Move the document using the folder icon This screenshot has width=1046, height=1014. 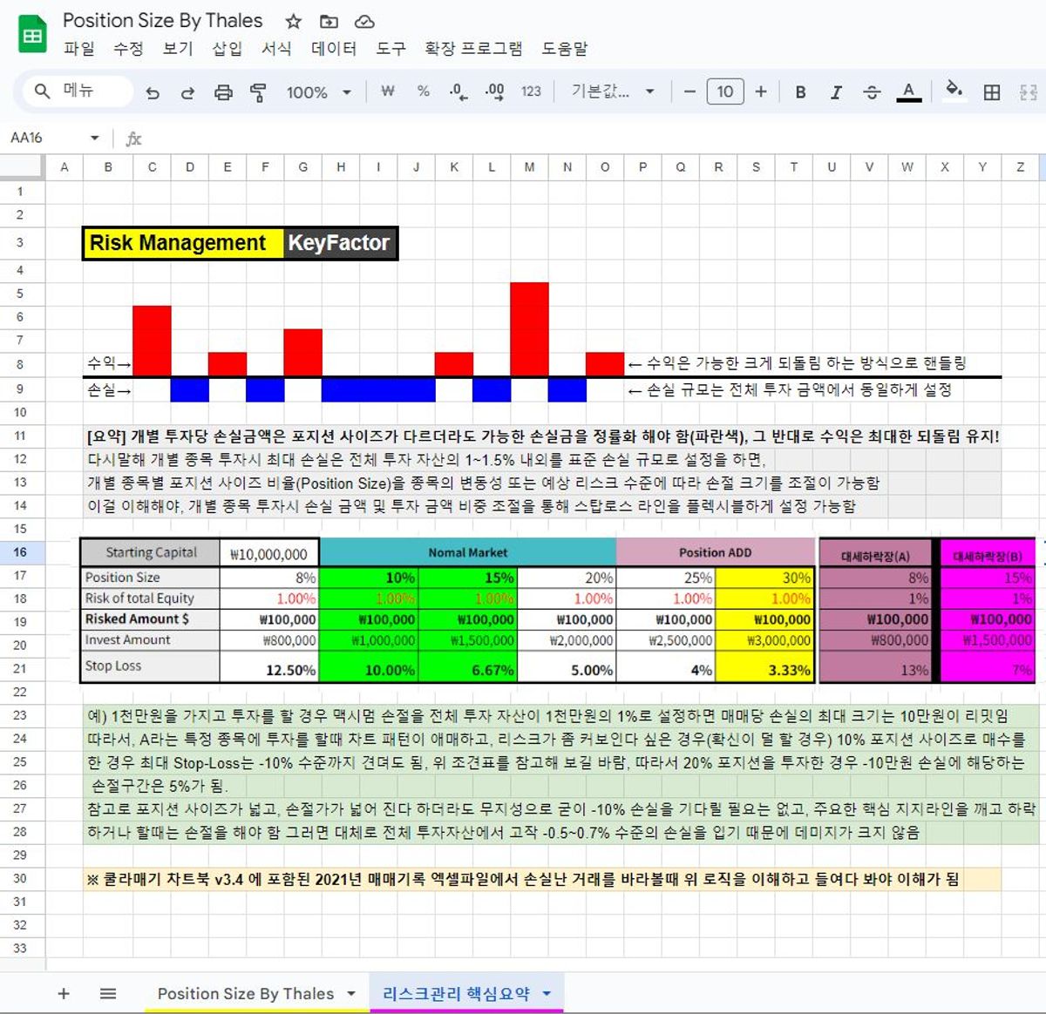tap(329, 22)
